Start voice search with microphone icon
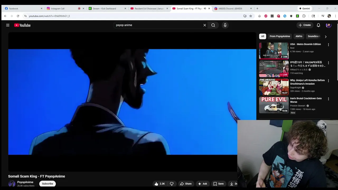This screenshot has width=338, height=190. point(225,25)
